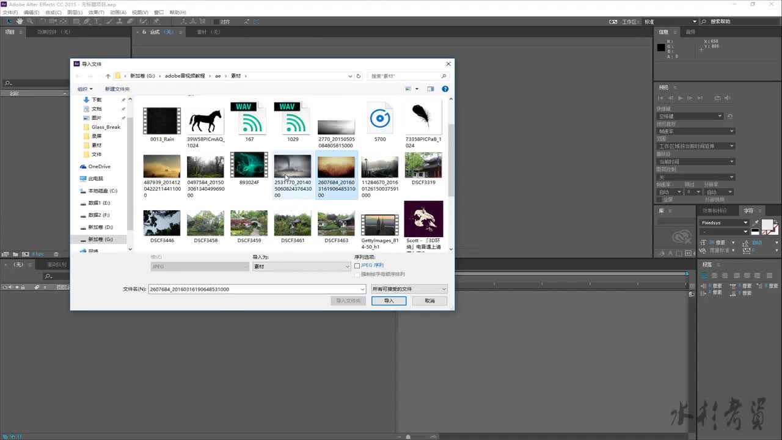The width and height of the screenshot is (782, 440).
Task: Switch to the 字符 Character tab
Action: pyautogui.click(x=748, y=211)
